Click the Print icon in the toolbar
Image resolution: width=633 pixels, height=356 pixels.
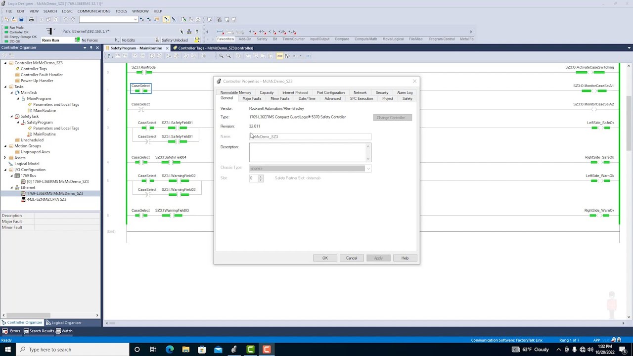tap(31, 19)
